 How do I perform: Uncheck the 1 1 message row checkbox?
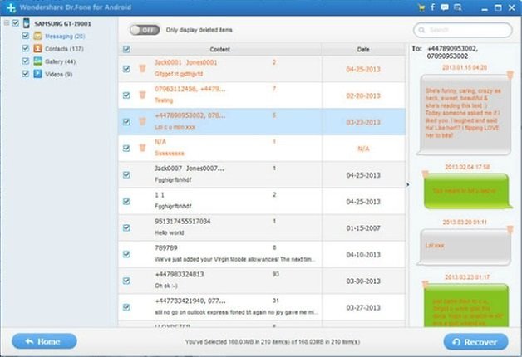coord(126,201)
